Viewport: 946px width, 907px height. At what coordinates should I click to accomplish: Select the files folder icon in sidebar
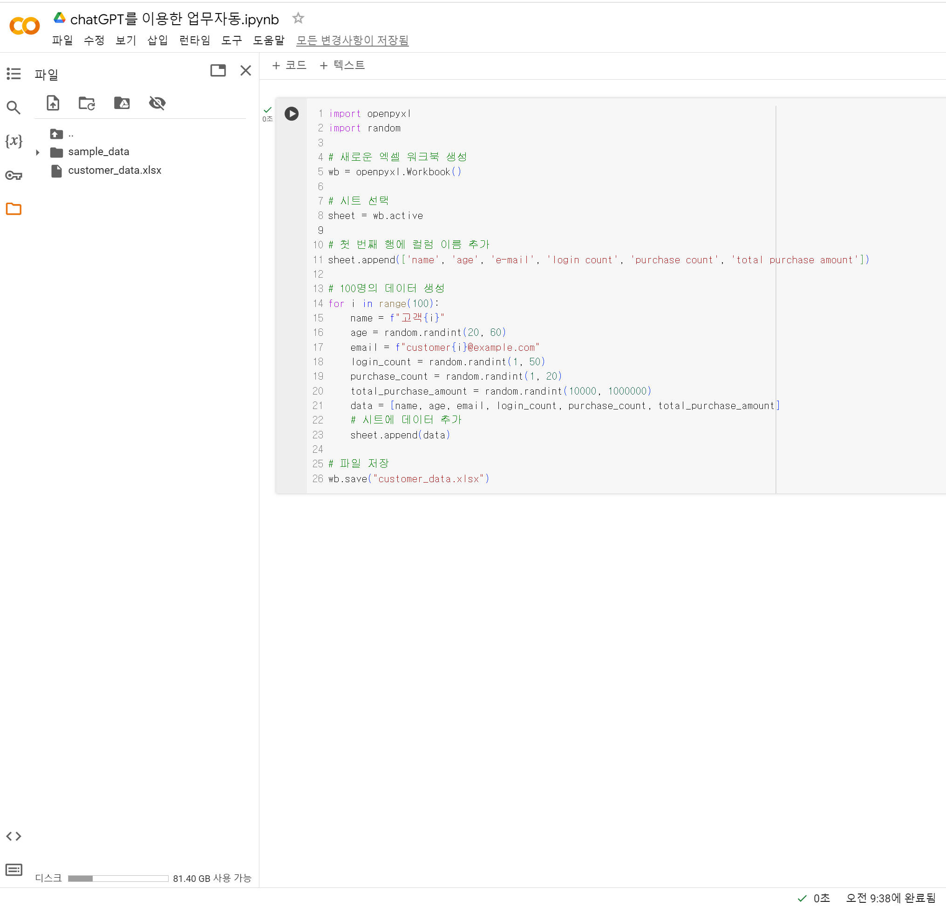(x=14, y=209)
